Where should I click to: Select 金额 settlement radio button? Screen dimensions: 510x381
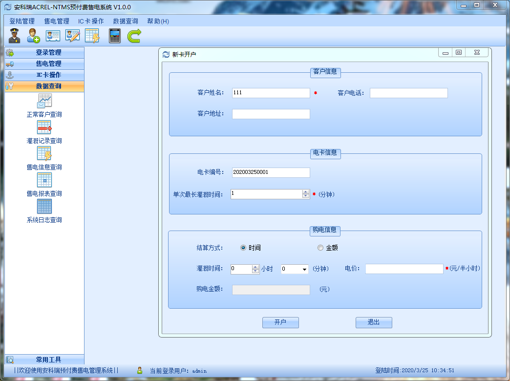point(320,248)
